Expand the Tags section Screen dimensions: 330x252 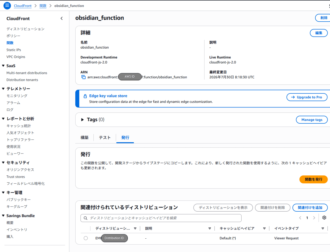point(82,120)
